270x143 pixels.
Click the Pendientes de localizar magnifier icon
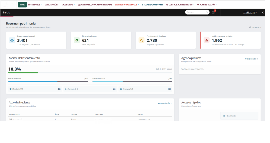[142, 40]
